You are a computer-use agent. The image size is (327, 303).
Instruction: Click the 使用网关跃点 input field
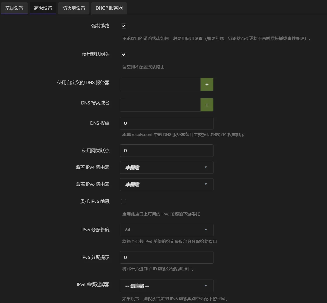[166, 151]
